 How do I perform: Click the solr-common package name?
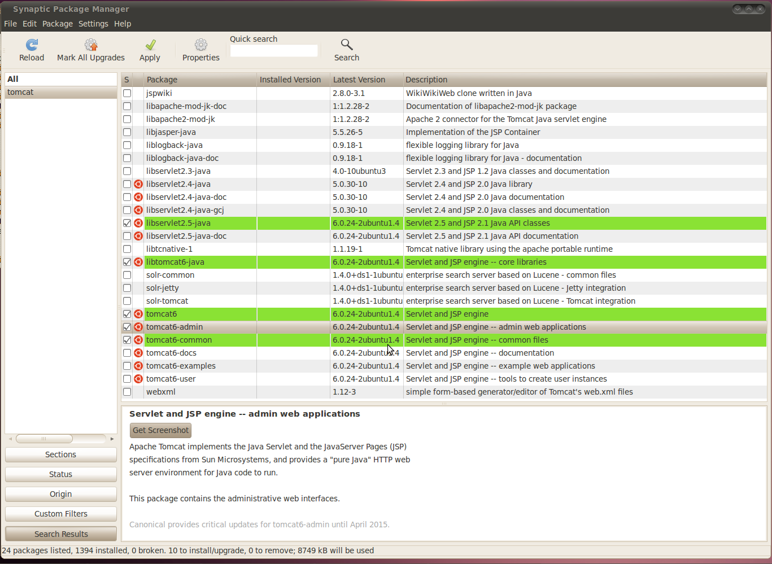(170, 275)
